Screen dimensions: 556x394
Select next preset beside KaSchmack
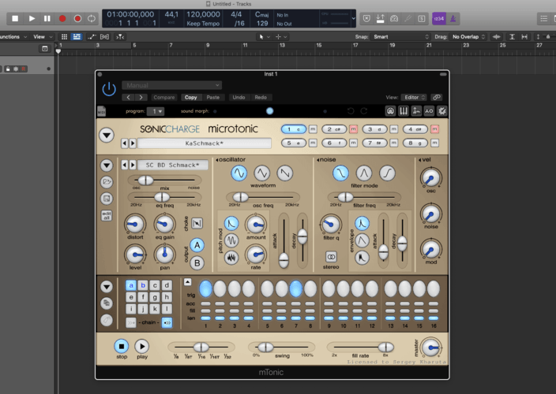pyautogui.click(x=133, y=143)
